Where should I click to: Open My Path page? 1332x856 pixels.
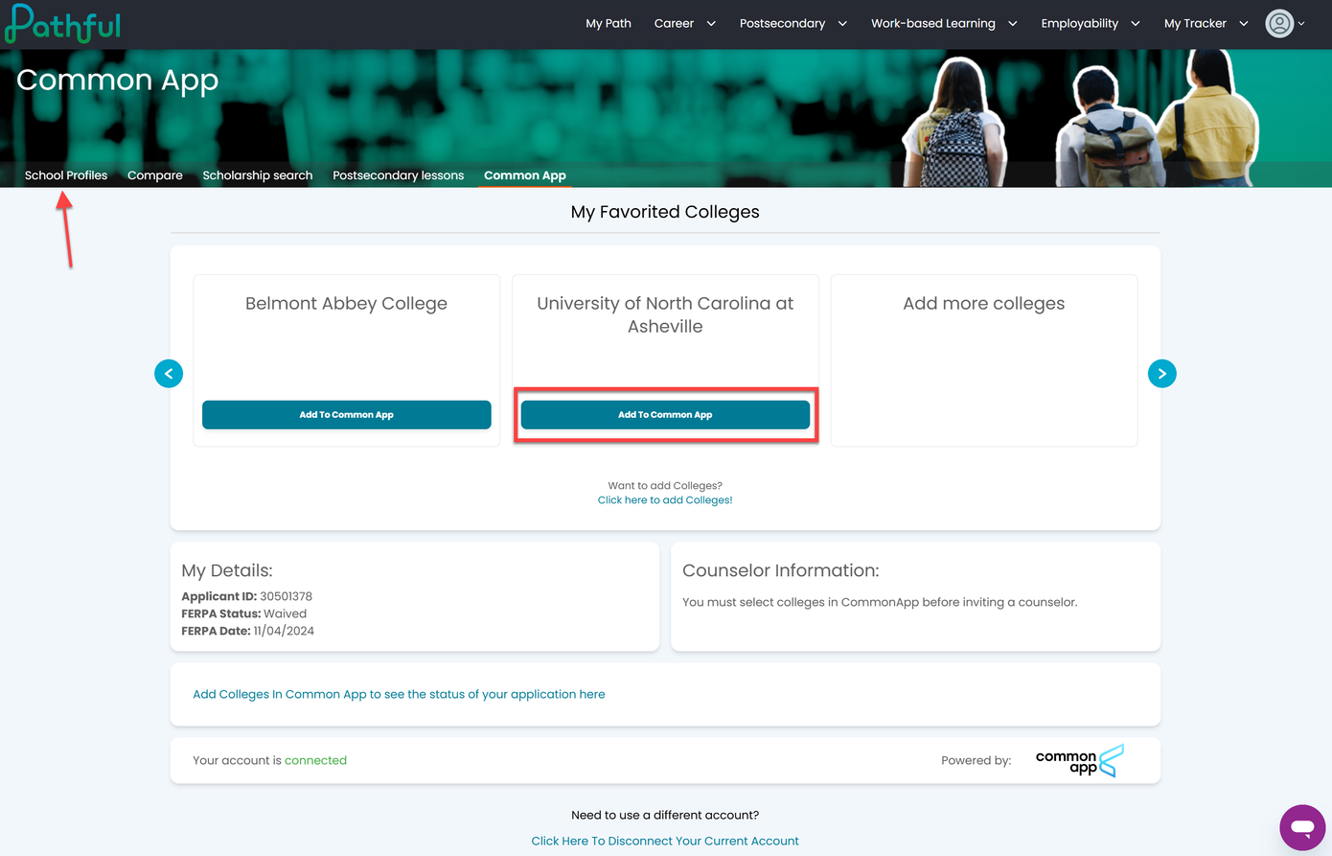(x=609, y=23)
